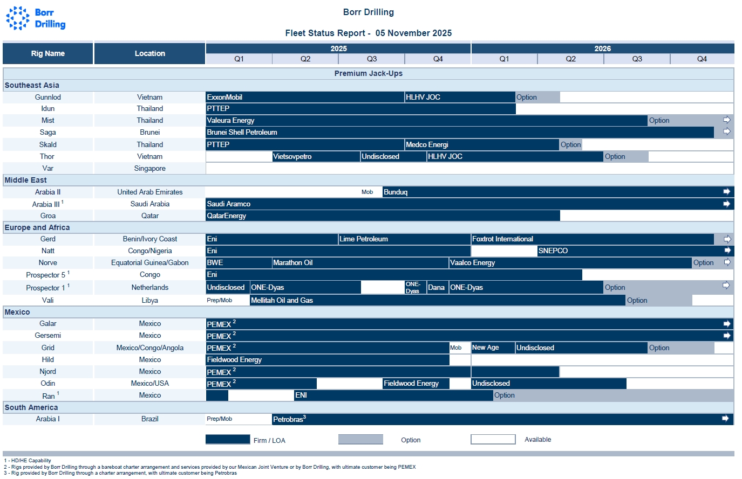Click the gray Option legend color box
The image size is (742, 479).
pos(360,440)
